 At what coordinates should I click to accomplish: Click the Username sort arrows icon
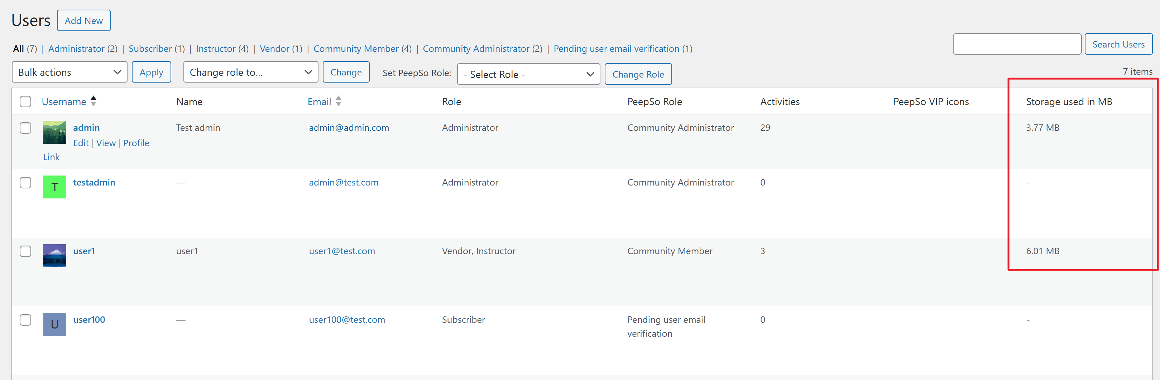(93, 101)
